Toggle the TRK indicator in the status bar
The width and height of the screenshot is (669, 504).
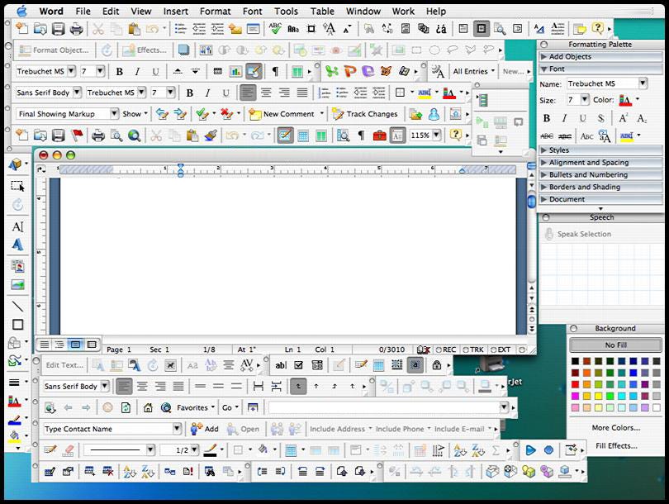tap(473, 349)
